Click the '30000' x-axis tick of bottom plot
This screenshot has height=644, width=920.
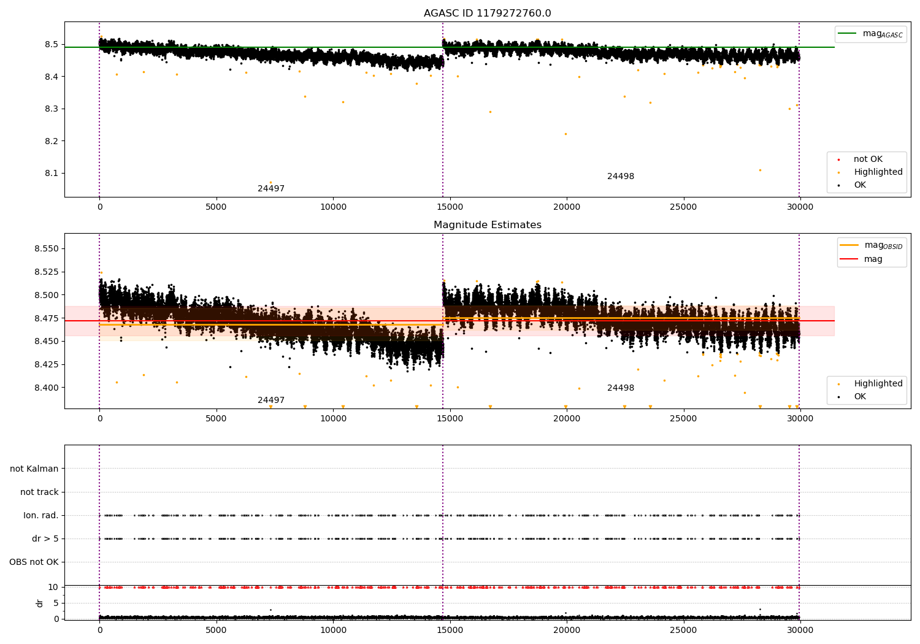point(800,630)
